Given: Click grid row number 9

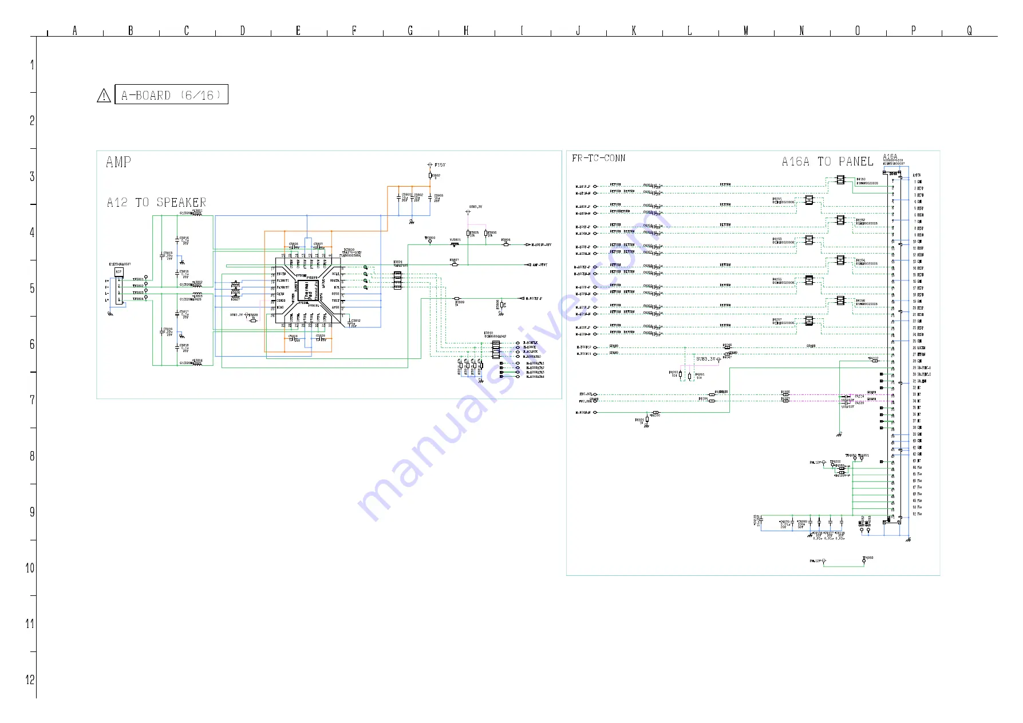Looking at the screenshot, I should (x=32, y=512).
